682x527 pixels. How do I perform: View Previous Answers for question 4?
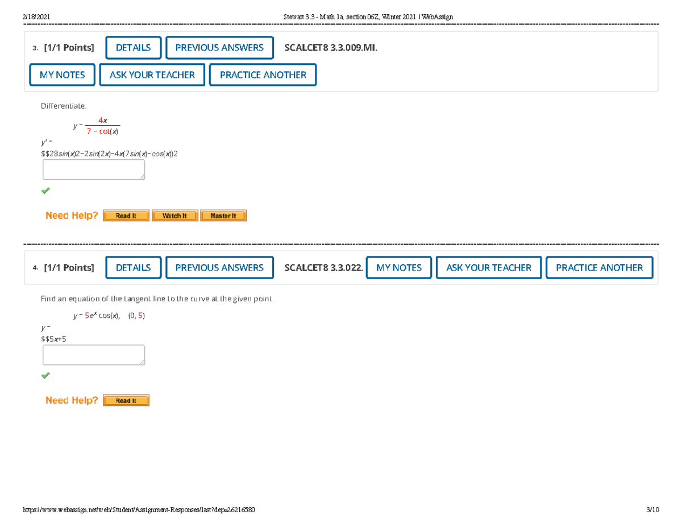[x=219, y=268]
